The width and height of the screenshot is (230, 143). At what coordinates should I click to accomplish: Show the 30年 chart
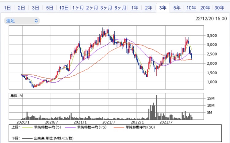pos(219,8)
